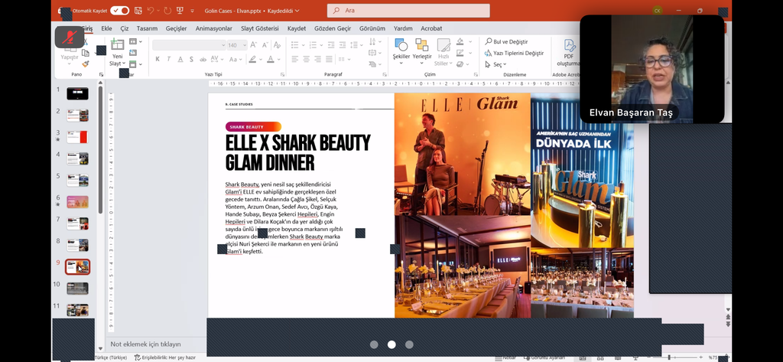This screenshot has height=362, width=783.
Task: Click the Bold (K) formatting icon
Action: tap(158, 60)
